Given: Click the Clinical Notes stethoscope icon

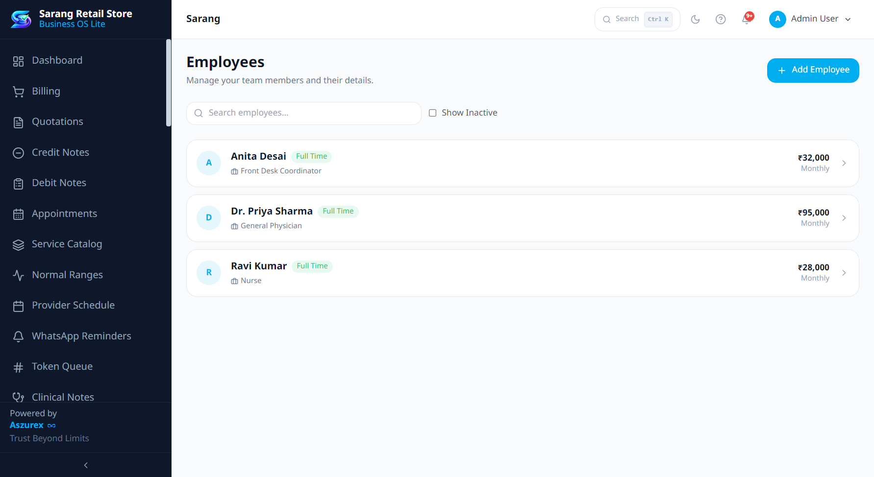Looking at the screenshot, I should (x=18, y=397).
